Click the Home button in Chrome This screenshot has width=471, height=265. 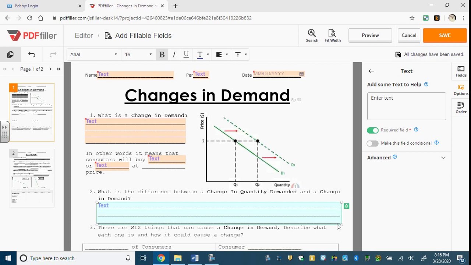(40, 18)
